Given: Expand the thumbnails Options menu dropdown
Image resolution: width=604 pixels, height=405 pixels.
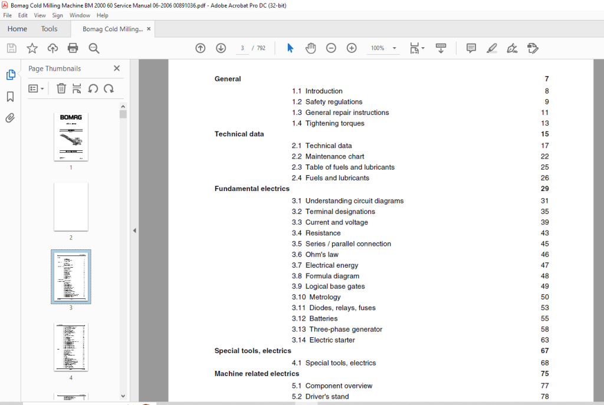Looking at the screenshot, I should tap(36, 88).
